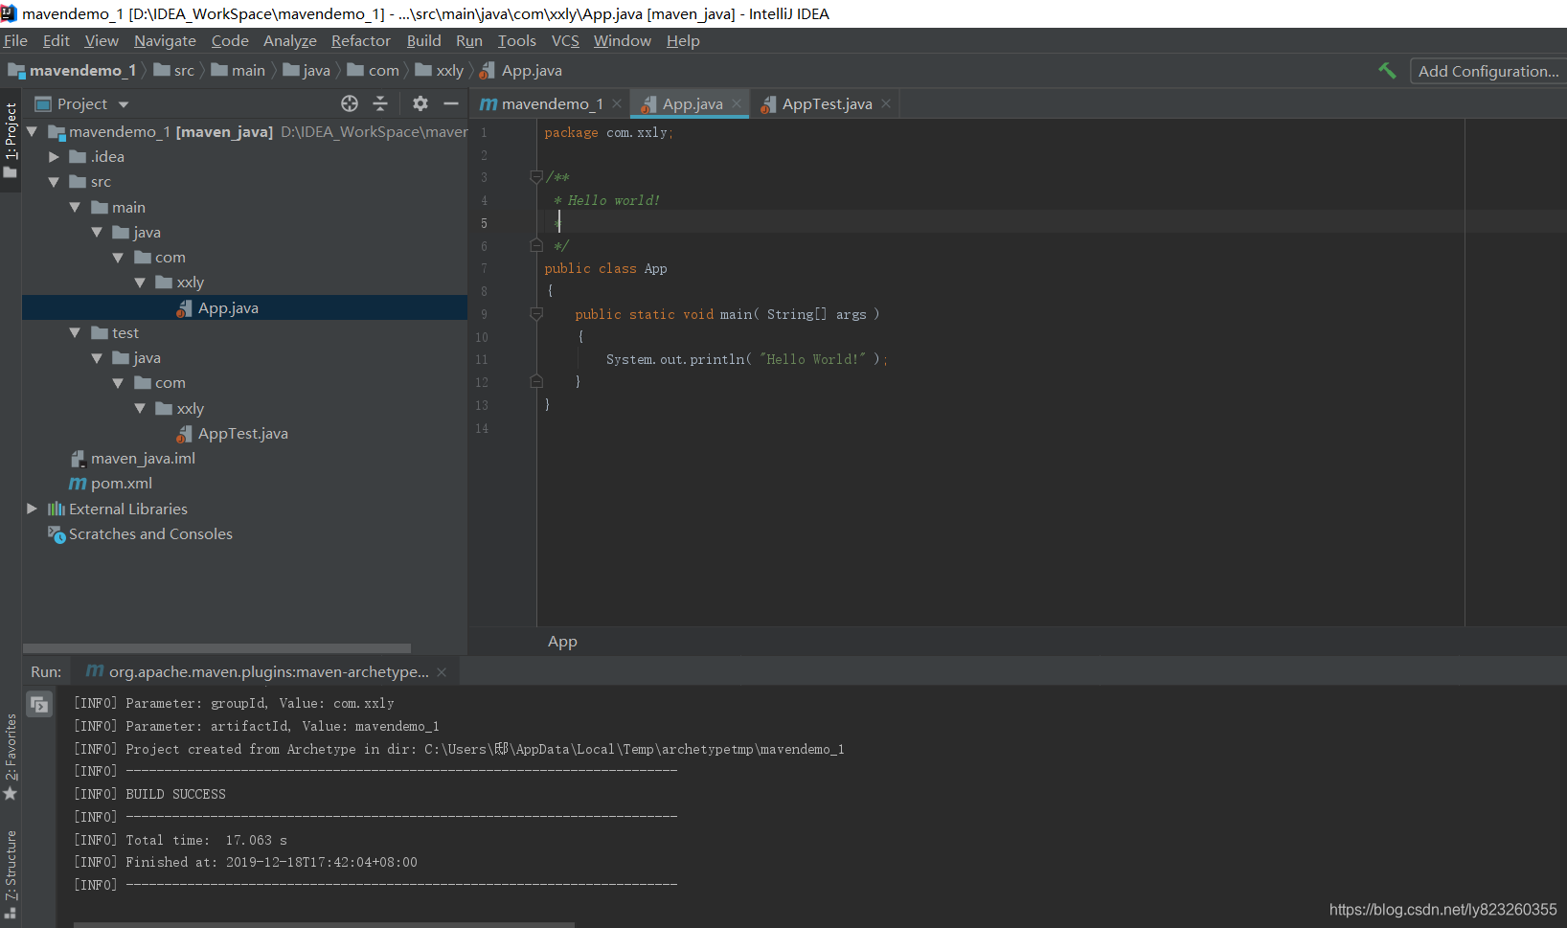Click the Build Project hammer icon
The height and width of the screenshot is (928, 1567).
pyautogui.click(x=1386, y=71)
